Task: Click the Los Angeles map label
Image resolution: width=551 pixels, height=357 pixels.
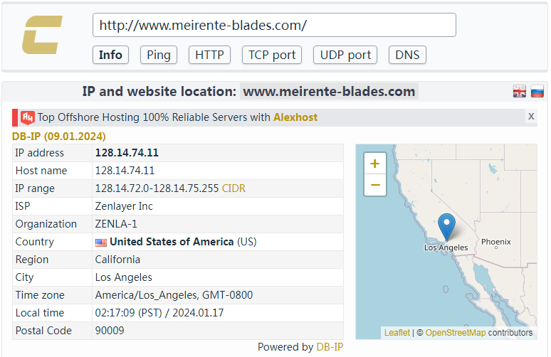Action: 446,247
